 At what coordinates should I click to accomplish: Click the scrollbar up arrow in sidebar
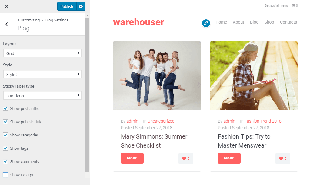point(87,16)
